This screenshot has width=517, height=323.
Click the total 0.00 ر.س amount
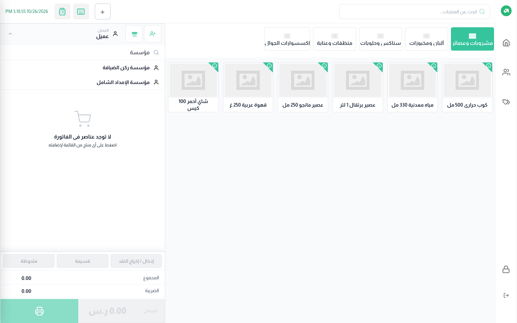(x=108, y=311)
